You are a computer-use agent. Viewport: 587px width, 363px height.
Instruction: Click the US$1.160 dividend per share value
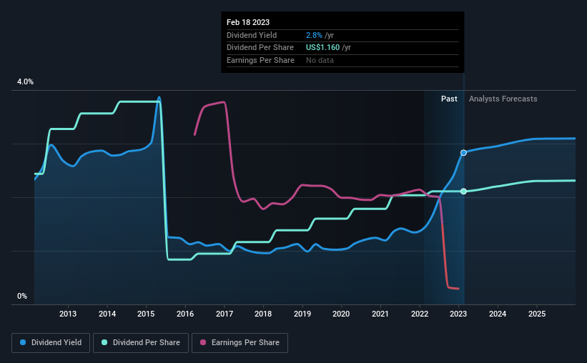[x=322, y=48]
